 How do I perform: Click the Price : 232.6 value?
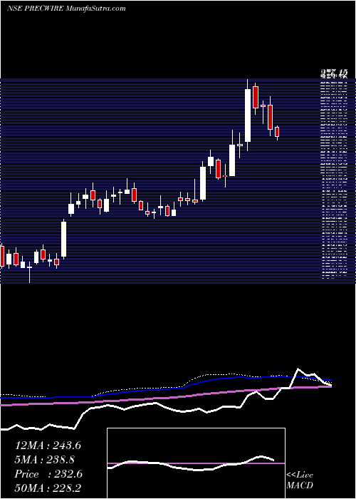(48, 474)
